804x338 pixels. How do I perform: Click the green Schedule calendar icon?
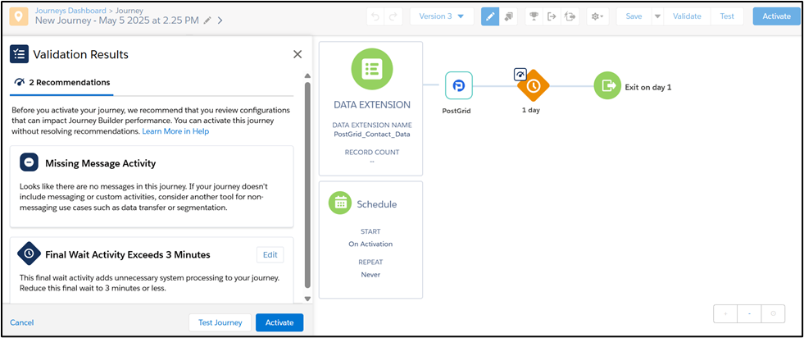[340, 203]
